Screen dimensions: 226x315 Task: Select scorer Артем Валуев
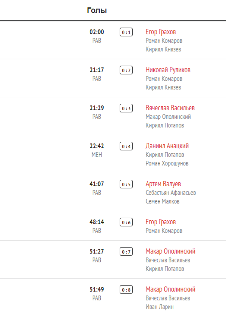[163, 184]
